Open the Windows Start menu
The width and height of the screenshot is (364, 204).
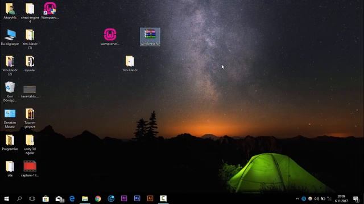(x=6, y=199)
